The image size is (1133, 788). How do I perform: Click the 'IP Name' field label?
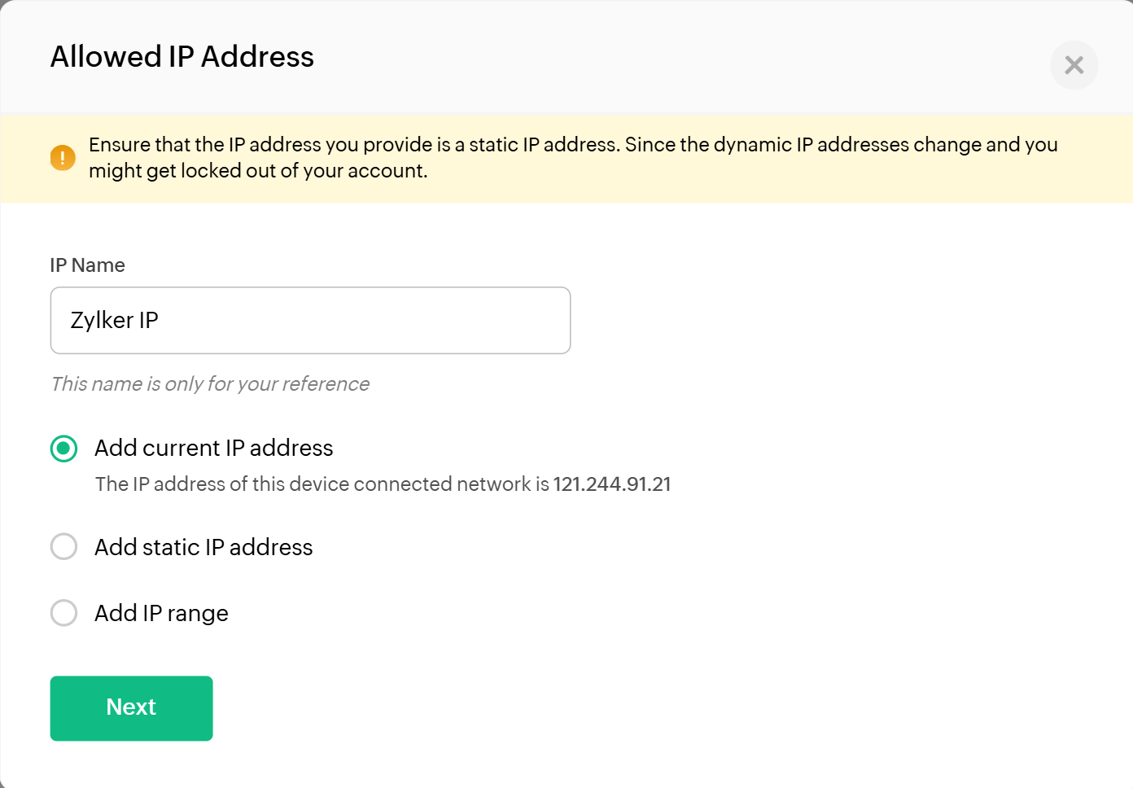coord(87,265)
